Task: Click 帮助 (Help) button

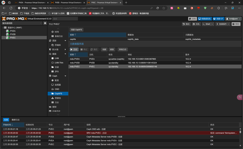Action: click(x=236, y=24)
